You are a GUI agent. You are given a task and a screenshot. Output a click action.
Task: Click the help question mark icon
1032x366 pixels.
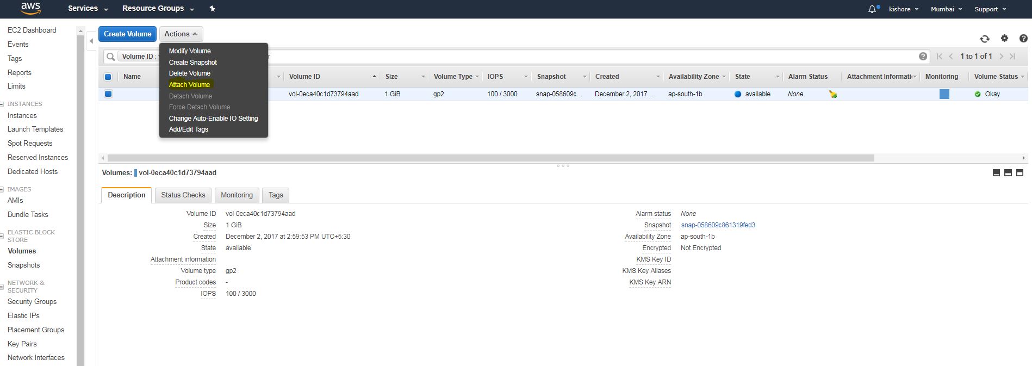coord(1023,38)
